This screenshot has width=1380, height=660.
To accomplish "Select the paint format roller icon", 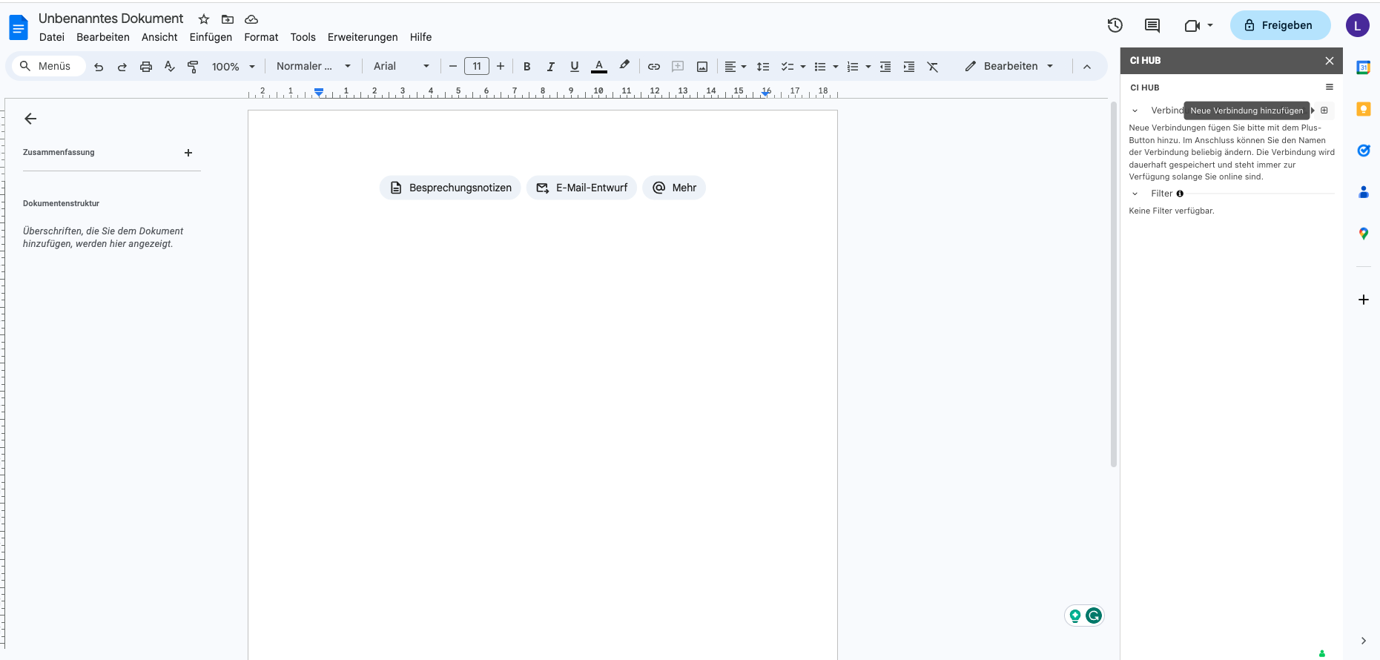I will [193, 67].
